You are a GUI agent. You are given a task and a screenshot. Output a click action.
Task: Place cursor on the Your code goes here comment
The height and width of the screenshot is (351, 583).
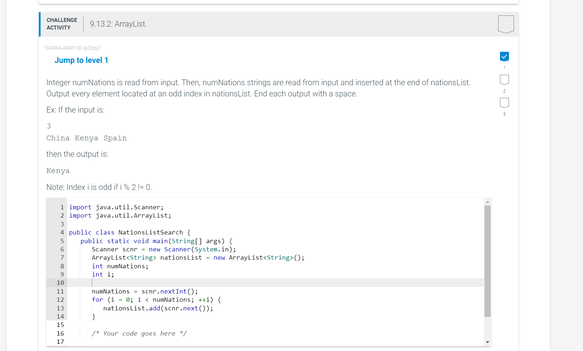pyautogui.click(x=139, y=333)
